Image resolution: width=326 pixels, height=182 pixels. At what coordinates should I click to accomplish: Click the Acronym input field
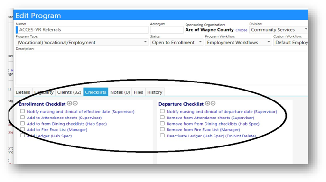[x=167, y=30]
